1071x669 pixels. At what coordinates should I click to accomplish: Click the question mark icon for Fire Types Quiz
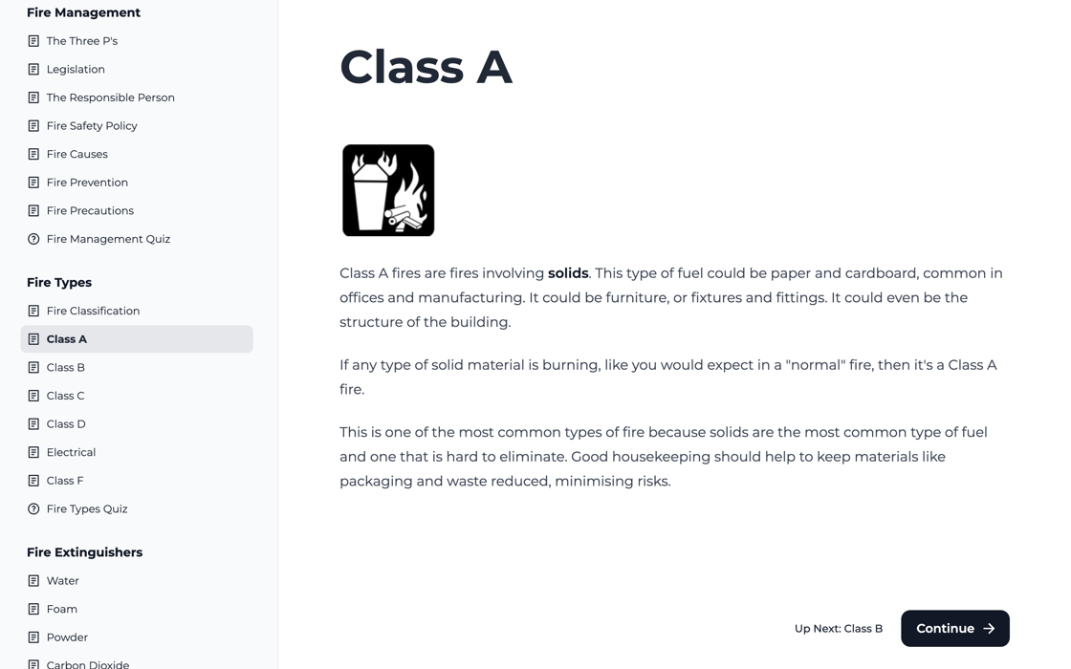34,507
